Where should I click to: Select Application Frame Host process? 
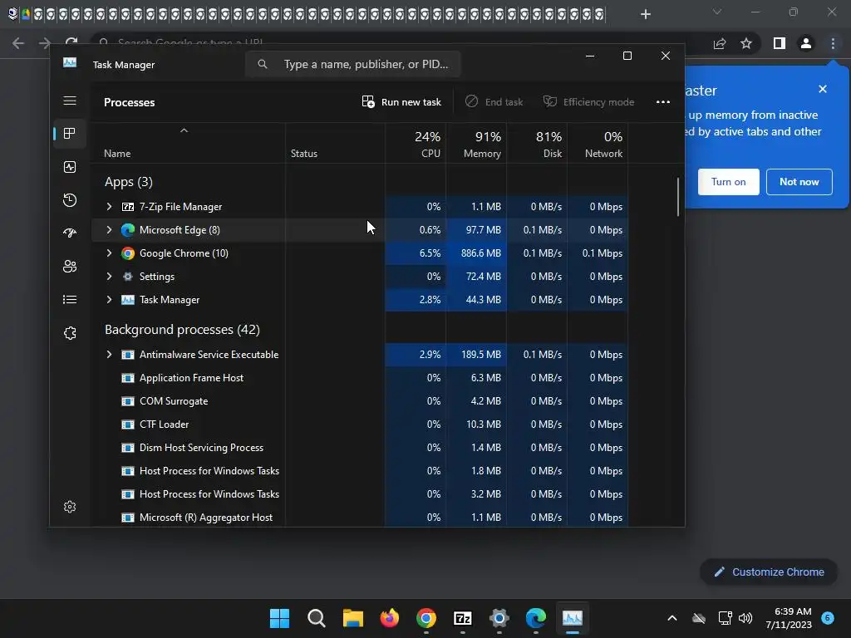[x=361, y=378]
